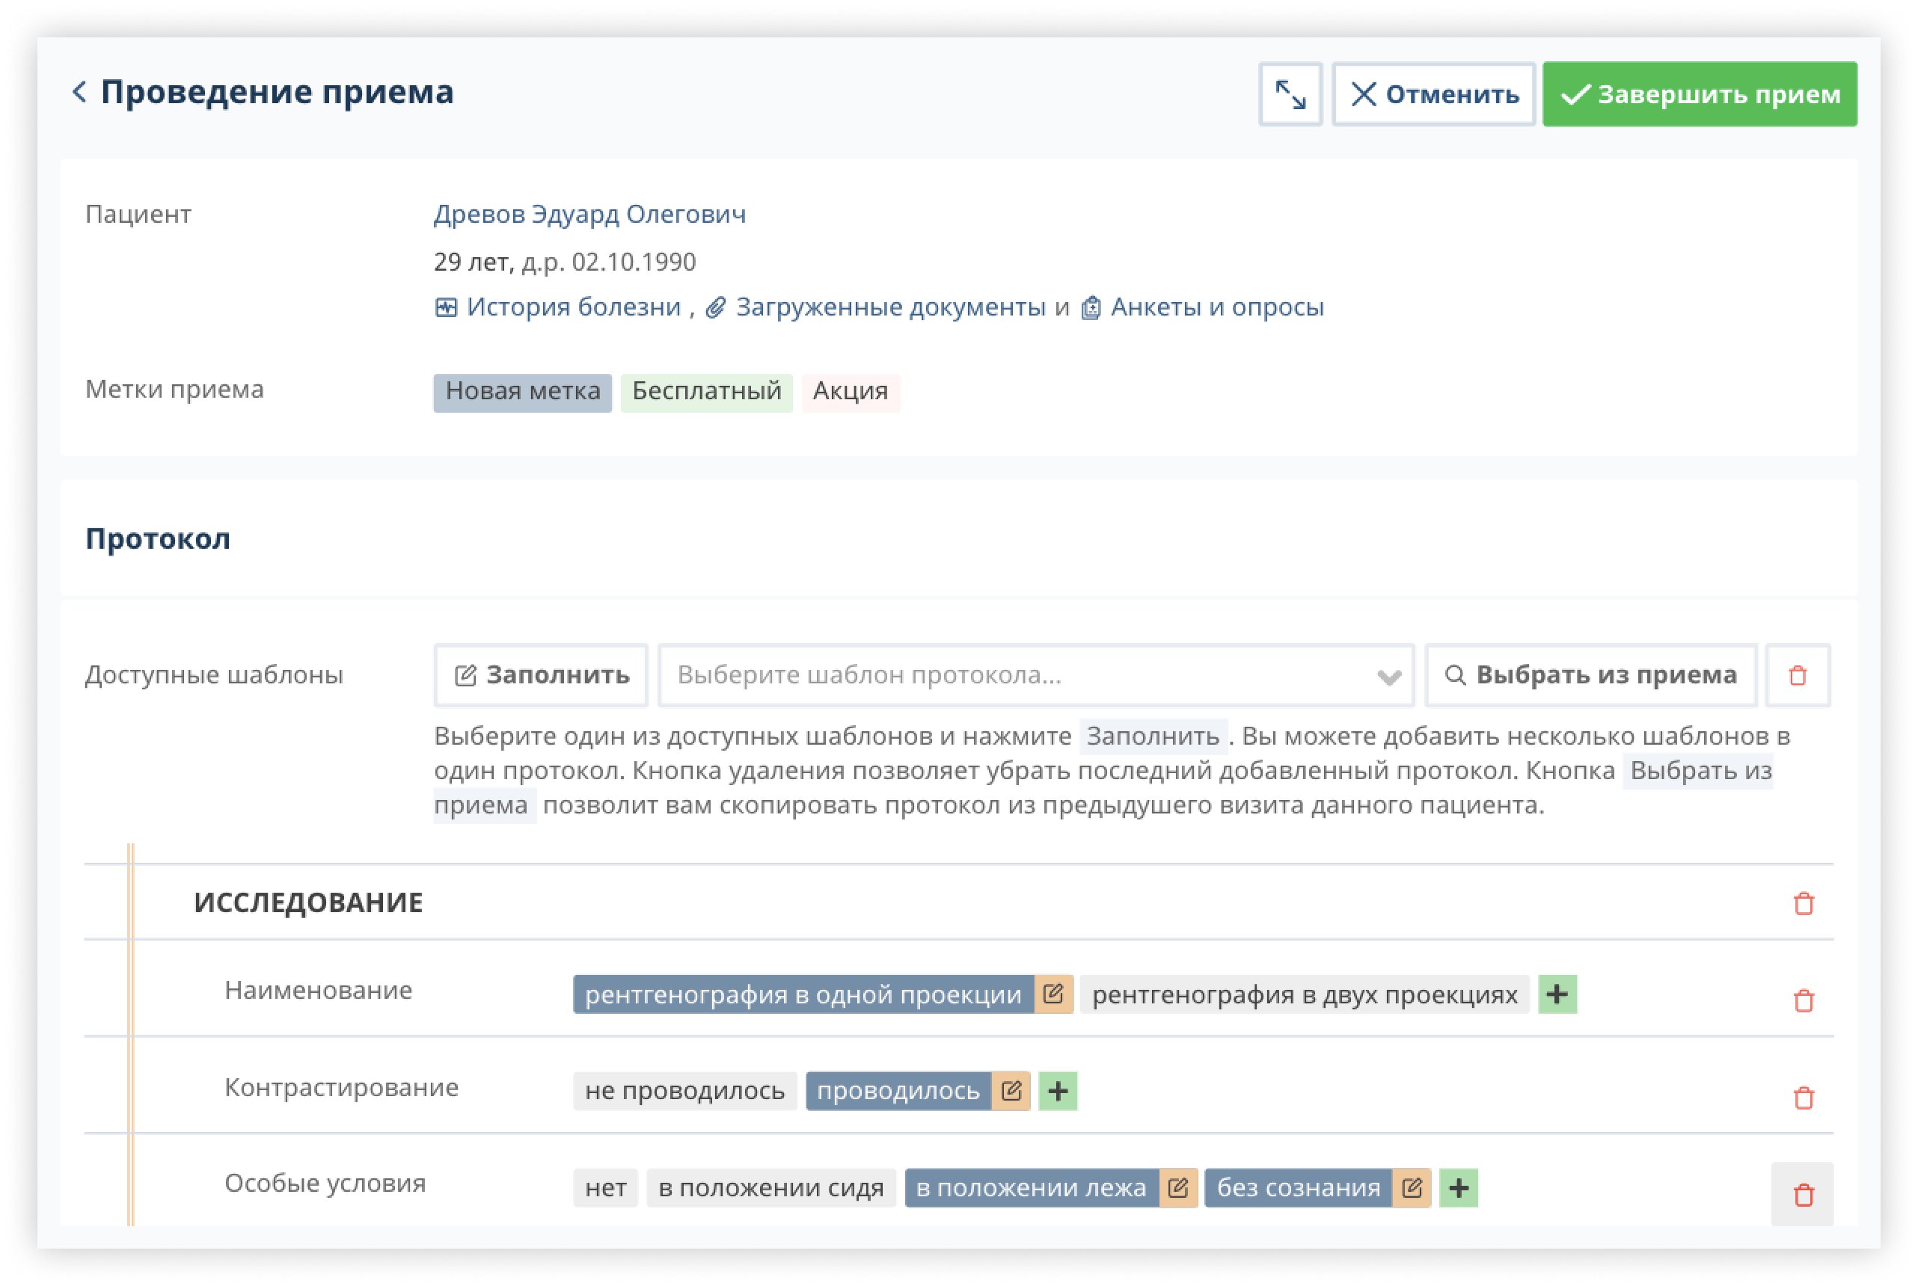Open patient card Древов Эдуард Олегович
Image resolution: width=1918 pixels, height=1286 pixels.
(590, 214)
